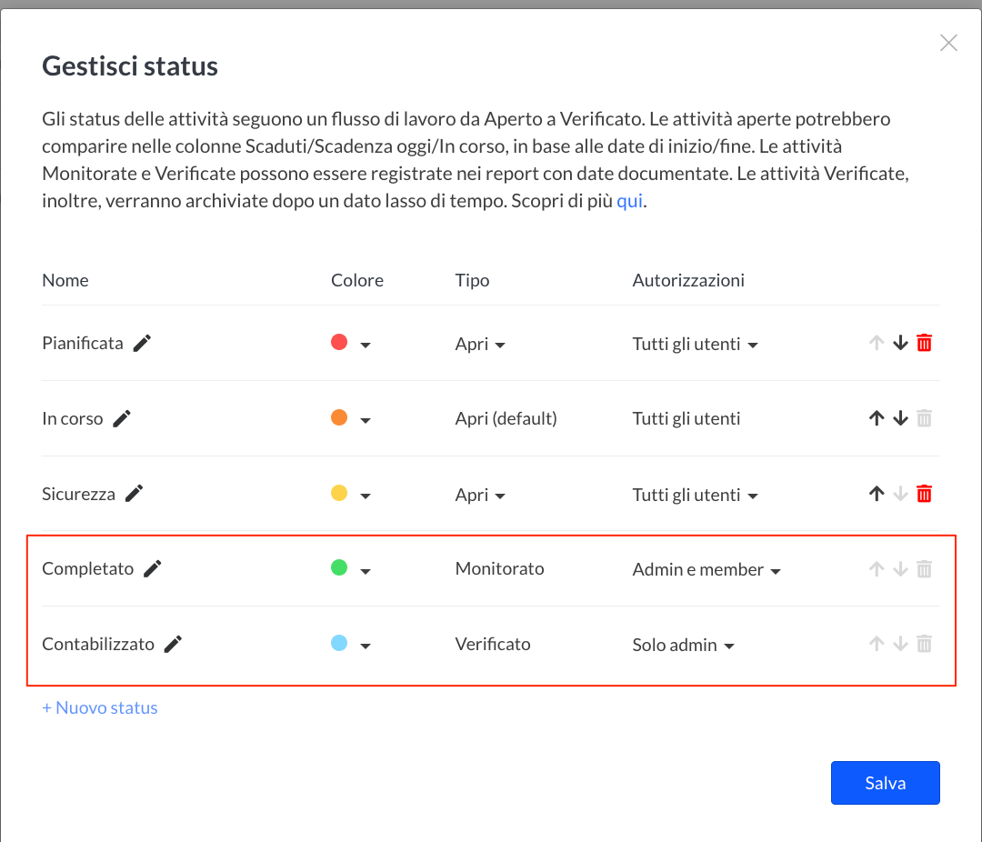Viewport: 982px width, 842px height.
Task: Open Pianificata type dropdown Apri
Action: 480,344
